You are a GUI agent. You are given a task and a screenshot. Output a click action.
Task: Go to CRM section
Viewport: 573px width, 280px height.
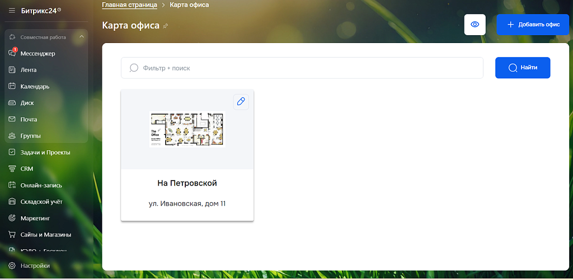point(27,168)
